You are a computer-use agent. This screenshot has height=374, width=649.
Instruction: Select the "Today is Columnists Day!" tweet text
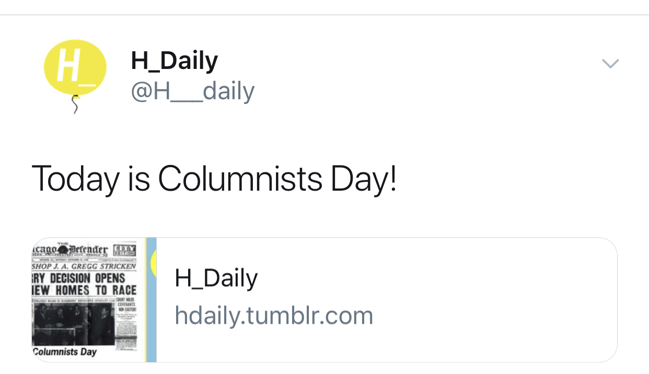tap(214, 179)
